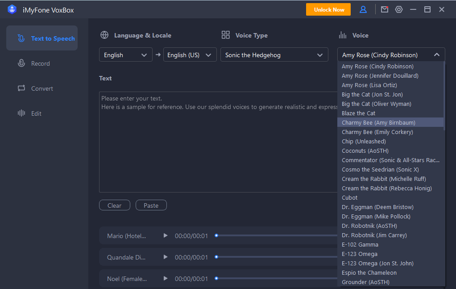Select E-123 Omega voice without actor name
This screenshot has height=289, width=456.
390,254
